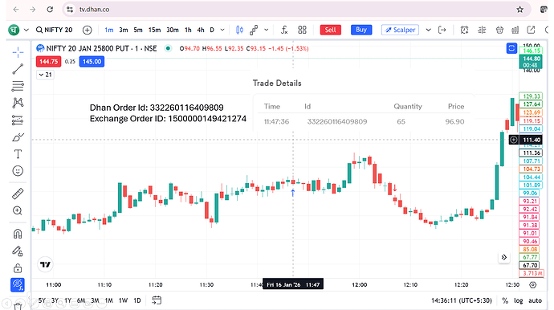
Task: Open indicator templates grid
Action: (302, 30)
